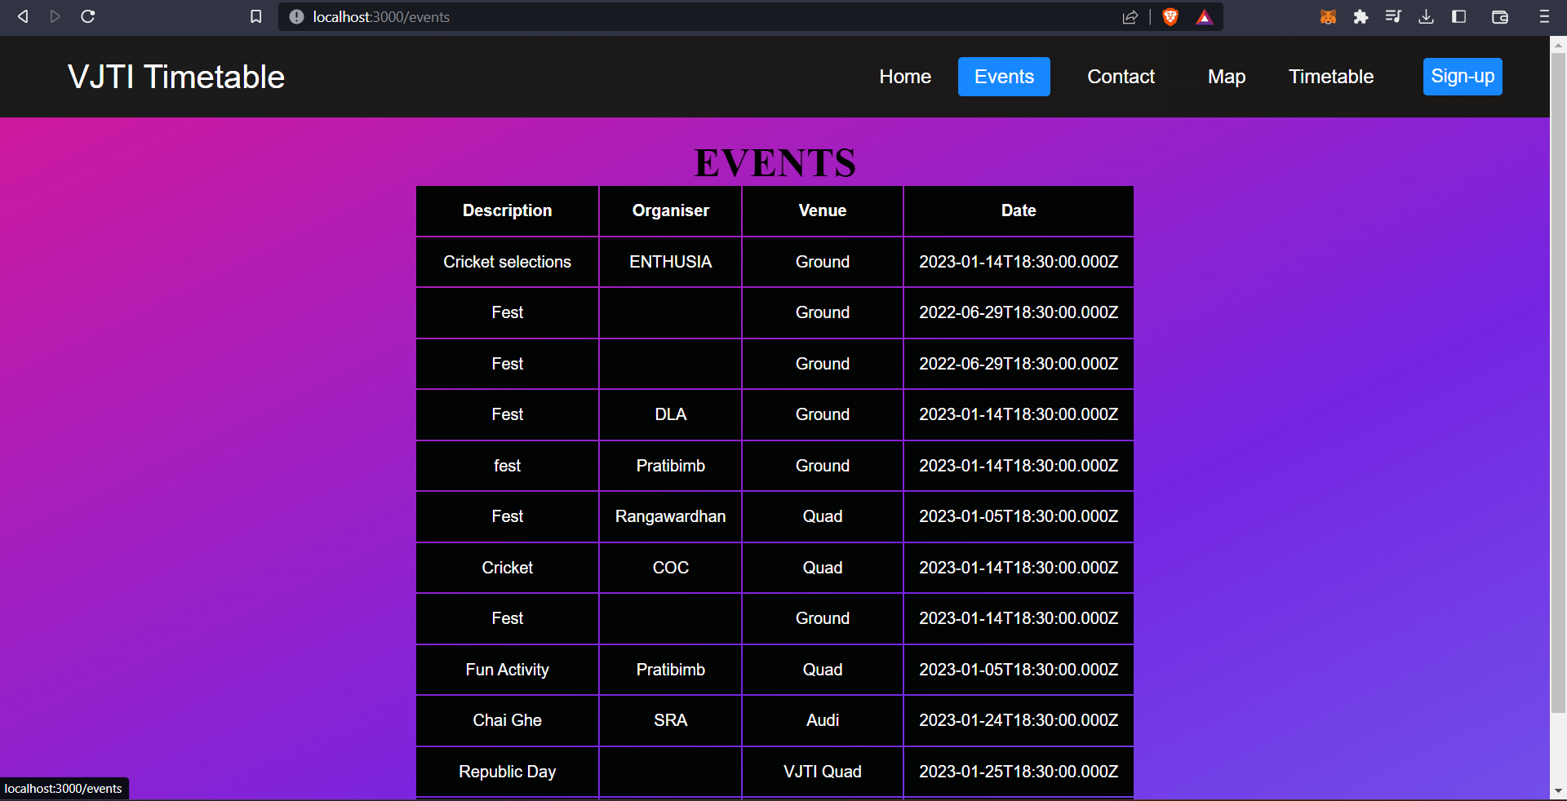The height and width of the screenshot is (801, 1567).
Task: Click the VJTI Timetable brand link
Action: pyautogui.click(x=176, y=77)
